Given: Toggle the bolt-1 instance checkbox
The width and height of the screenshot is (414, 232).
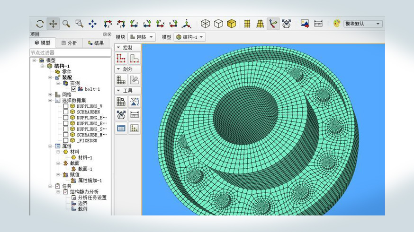Looking at the screenshot, I should [73, 89].
